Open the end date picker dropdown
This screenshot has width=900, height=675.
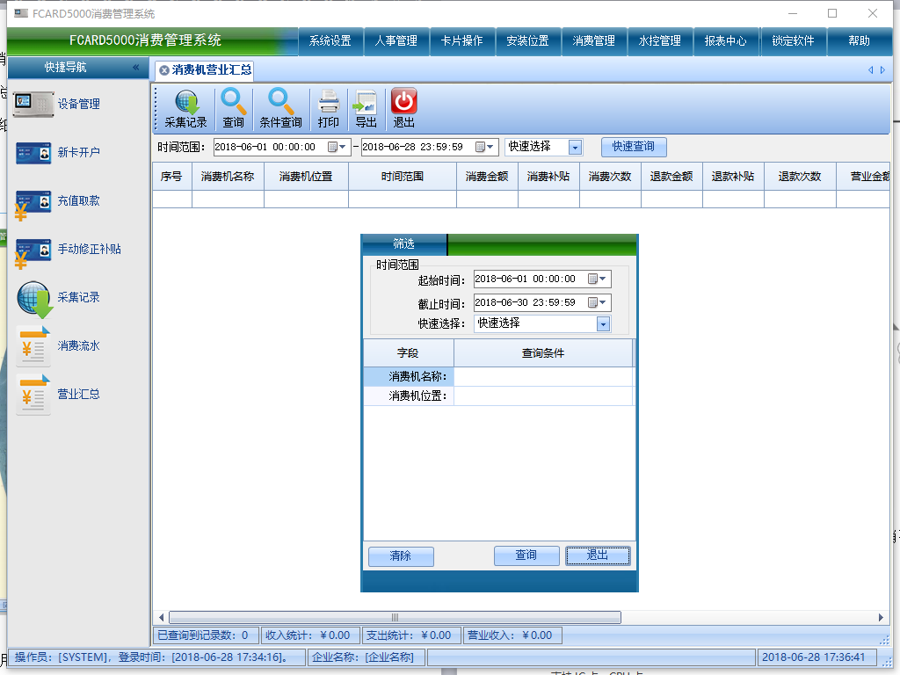coord(489,147)
